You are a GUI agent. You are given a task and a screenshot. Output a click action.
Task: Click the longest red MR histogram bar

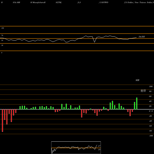2,120
